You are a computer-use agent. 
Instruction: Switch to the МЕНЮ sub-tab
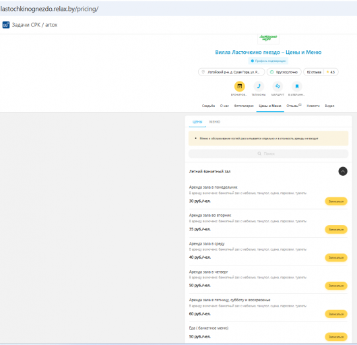point(215,122)
